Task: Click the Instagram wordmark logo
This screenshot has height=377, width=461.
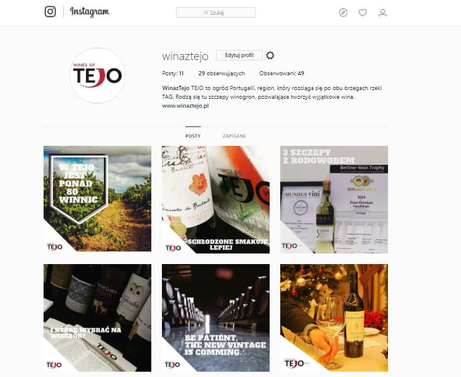Action: click(x=89, y=12)
